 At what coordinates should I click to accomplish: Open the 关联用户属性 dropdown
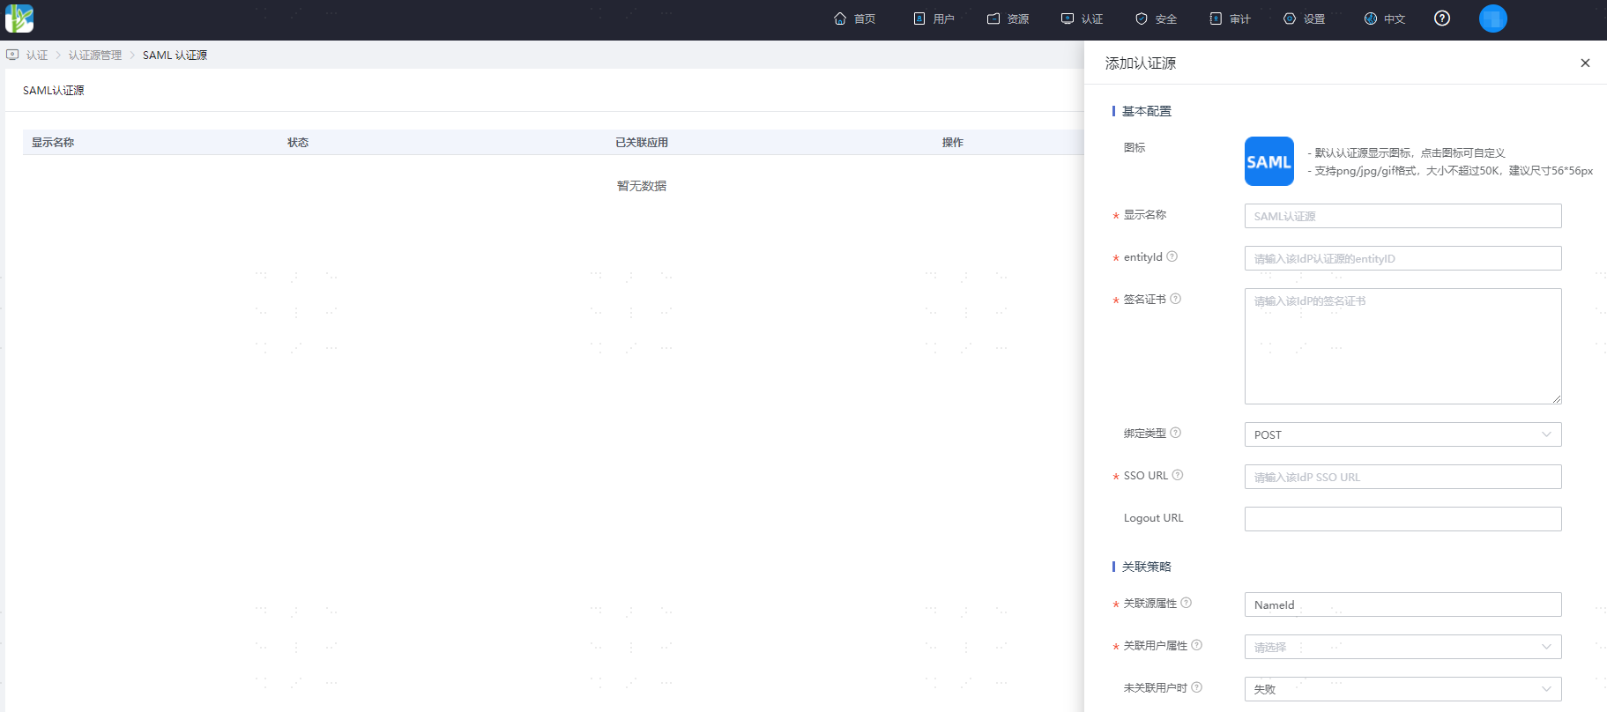pos(1403,647)
